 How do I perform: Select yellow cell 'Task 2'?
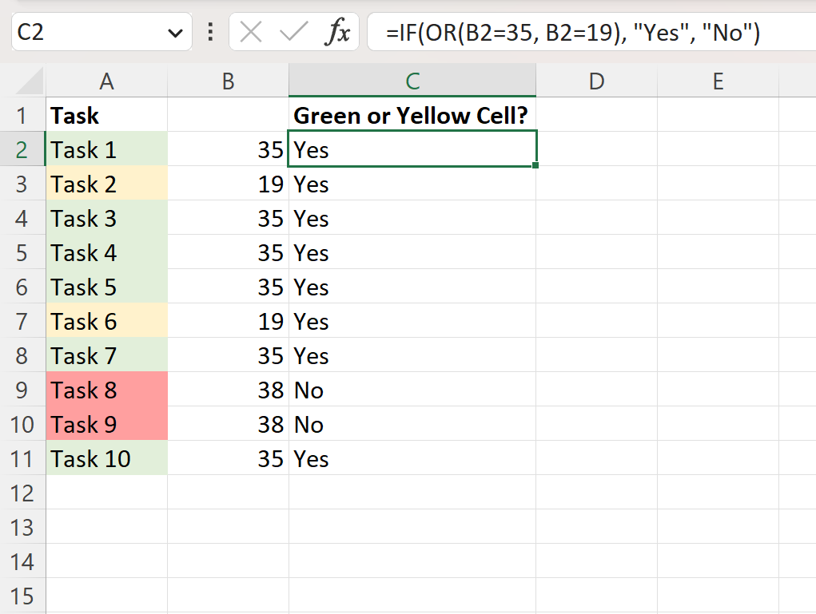[106, 184]
